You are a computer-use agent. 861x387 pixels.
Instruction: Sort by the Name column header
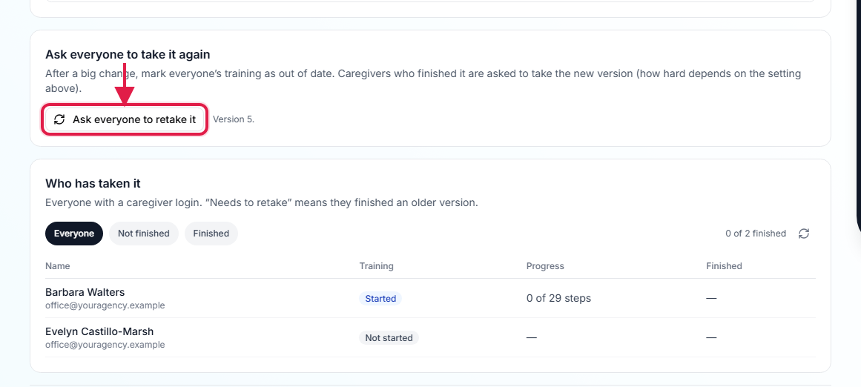point(58,265)
